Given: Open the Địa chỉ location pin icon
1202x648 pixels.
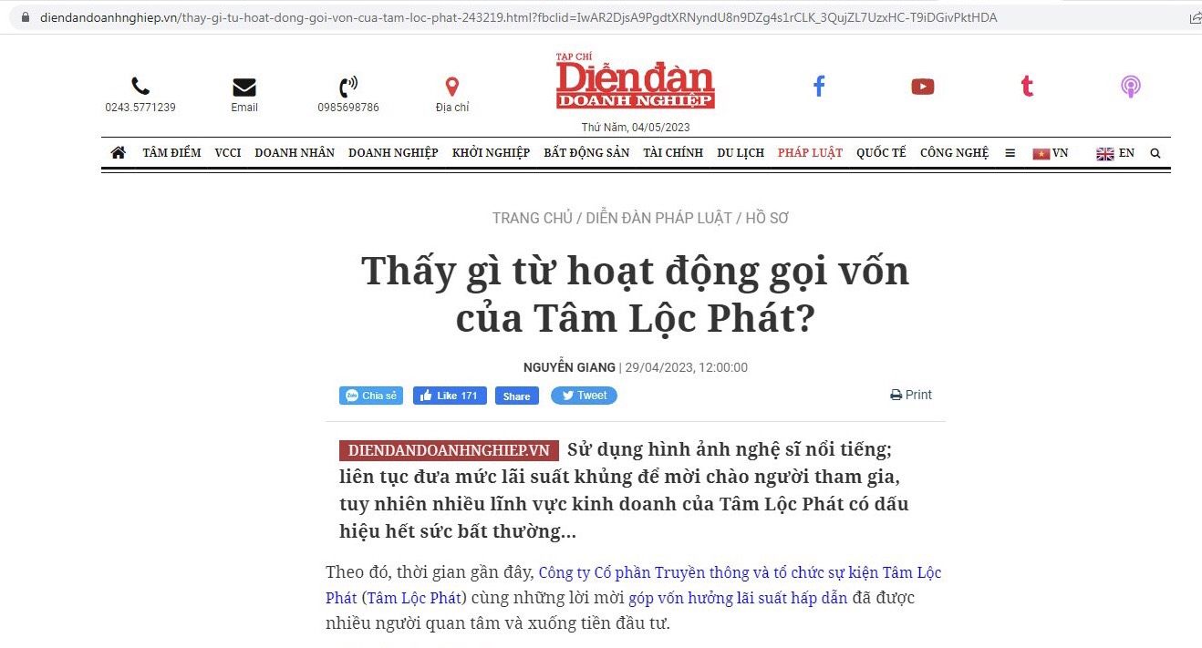Looking at the screenshot, I should click(x=452, y=87).
